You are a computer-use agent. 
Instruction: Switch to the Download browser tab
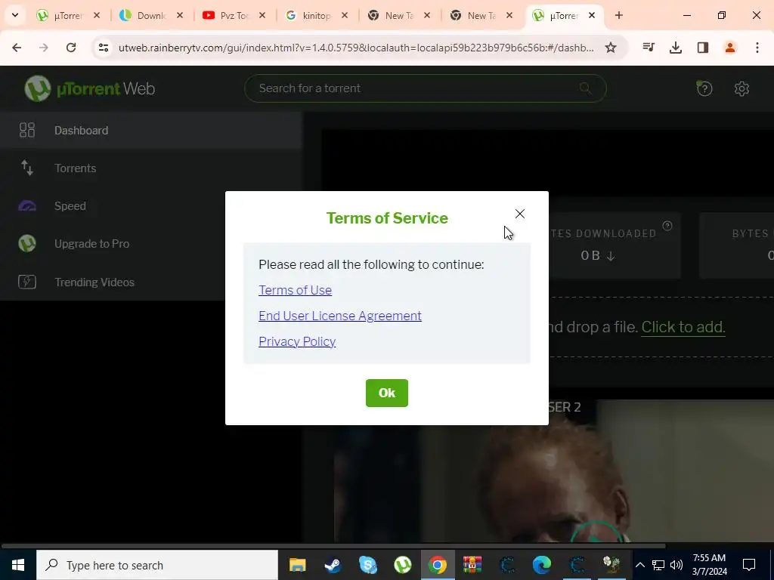click(x=151, y=16)
